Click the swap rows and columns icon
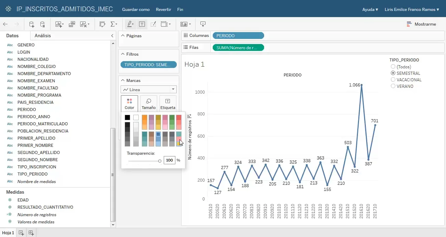446x237 pixels. pyautogui.click(x=102, y=24)
